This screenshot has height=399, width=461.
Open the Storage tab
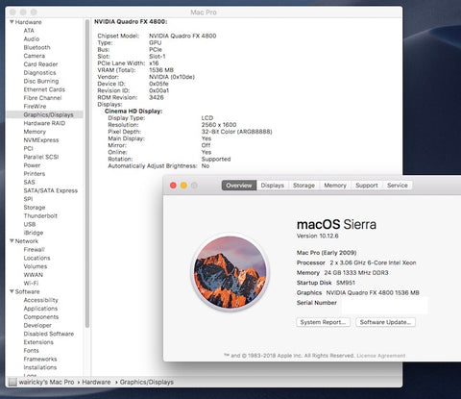(303, 186)
